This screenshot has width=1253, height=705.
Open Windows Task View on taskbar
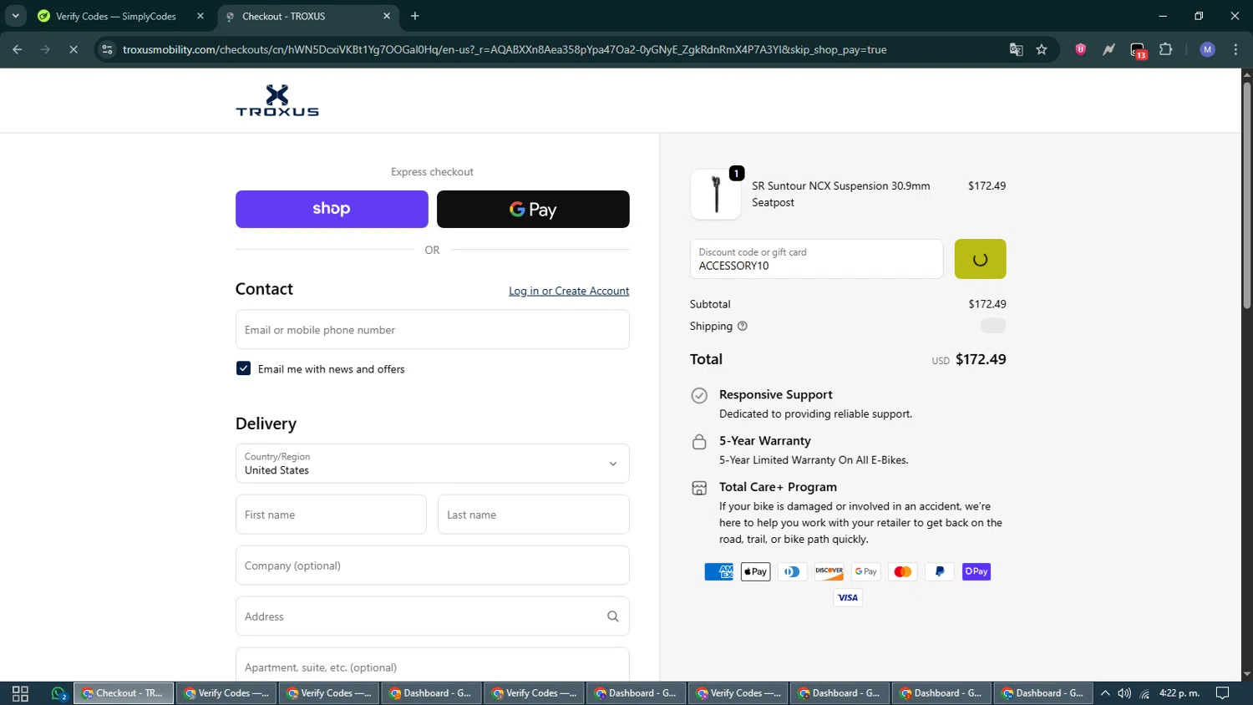pyautogui.click(x=20, y=693)
